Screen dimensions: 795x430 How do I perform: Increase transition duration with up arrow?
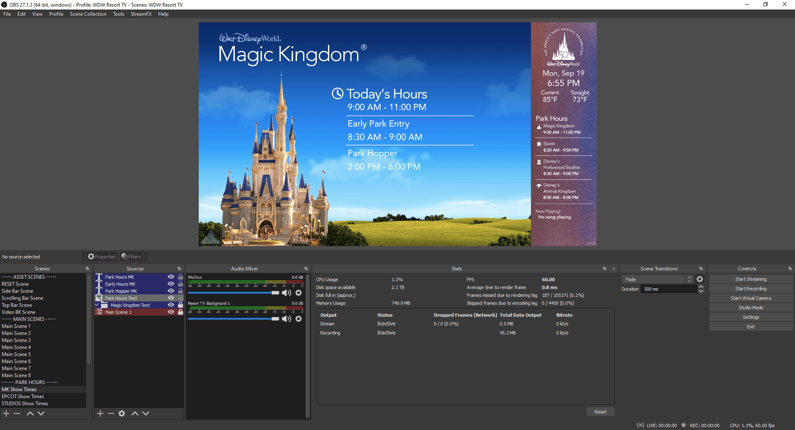click(701, 287)
